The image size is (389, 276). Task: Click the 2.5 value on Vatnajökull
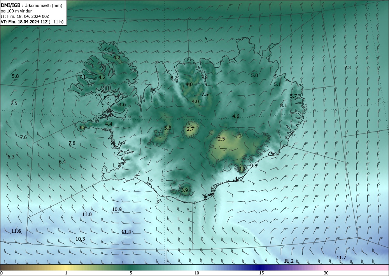pos(221,139)
